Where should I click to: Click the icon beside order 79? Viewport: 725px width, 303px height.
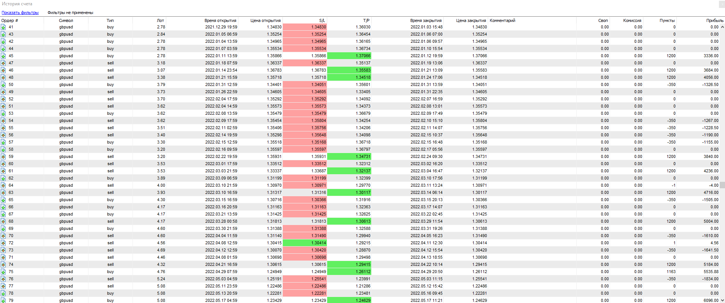click(3, 300)
